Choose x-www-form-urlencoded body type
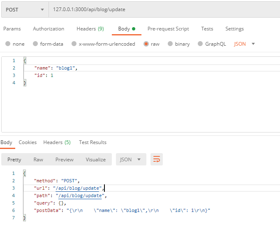 pyautogui.click(x=74, y=44)
